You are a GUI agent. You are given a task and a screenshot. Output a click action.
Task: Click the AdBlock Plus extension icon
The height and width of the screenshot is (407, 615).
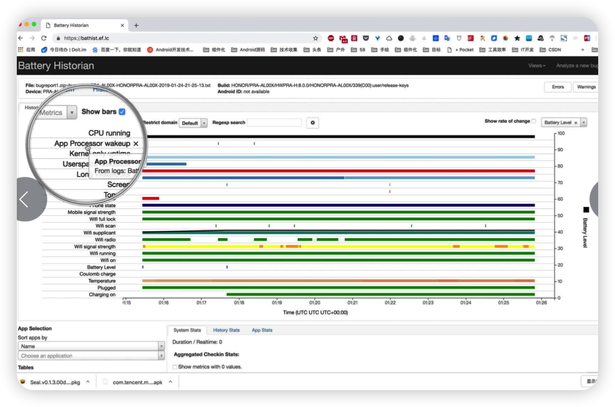[331, 38]
